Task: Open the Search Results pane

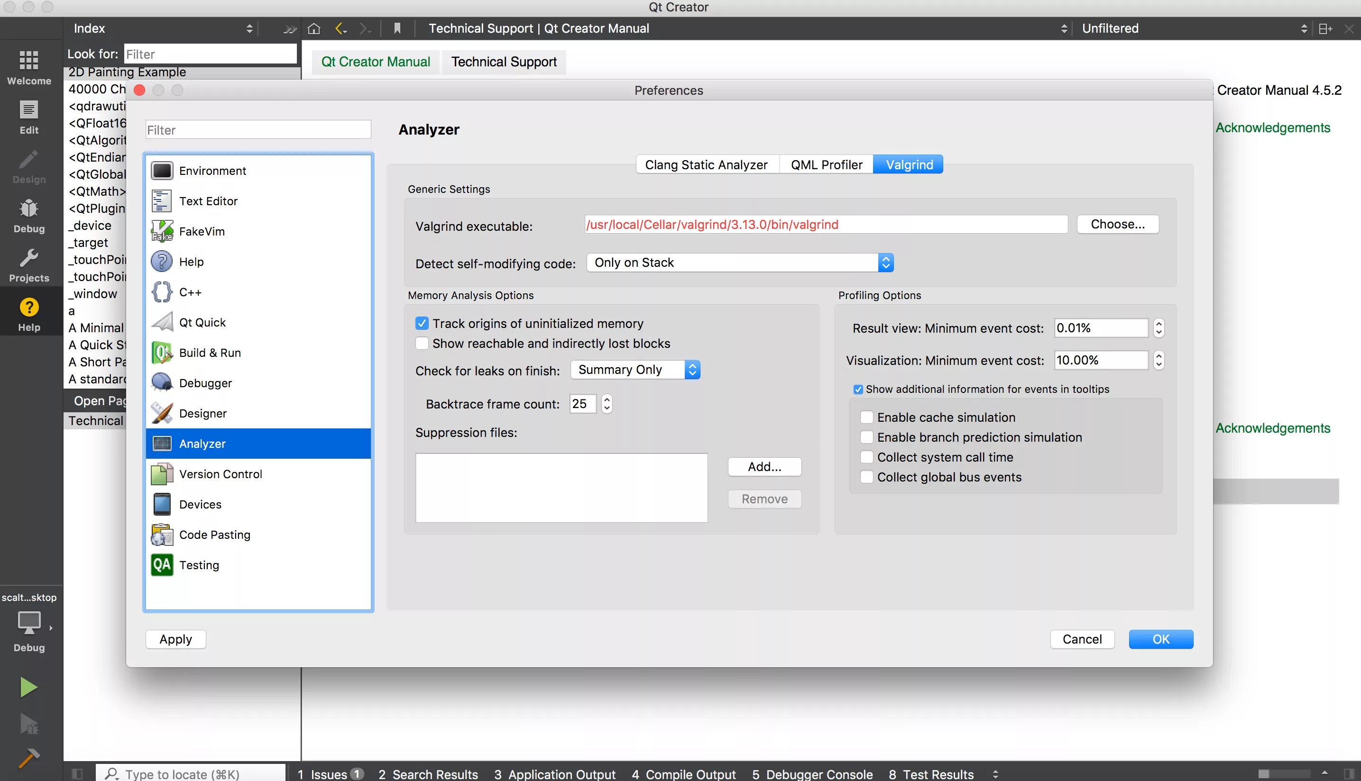Action: [x=428, y=774]
